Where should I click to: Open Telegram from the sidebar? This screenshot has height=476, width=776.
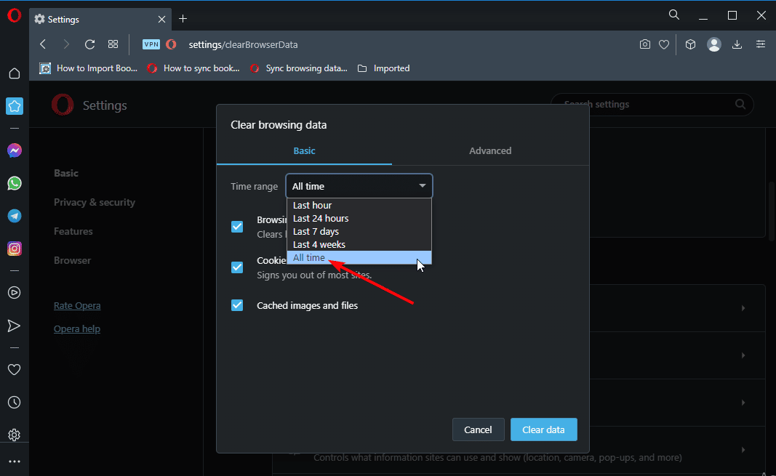(15, 216)
